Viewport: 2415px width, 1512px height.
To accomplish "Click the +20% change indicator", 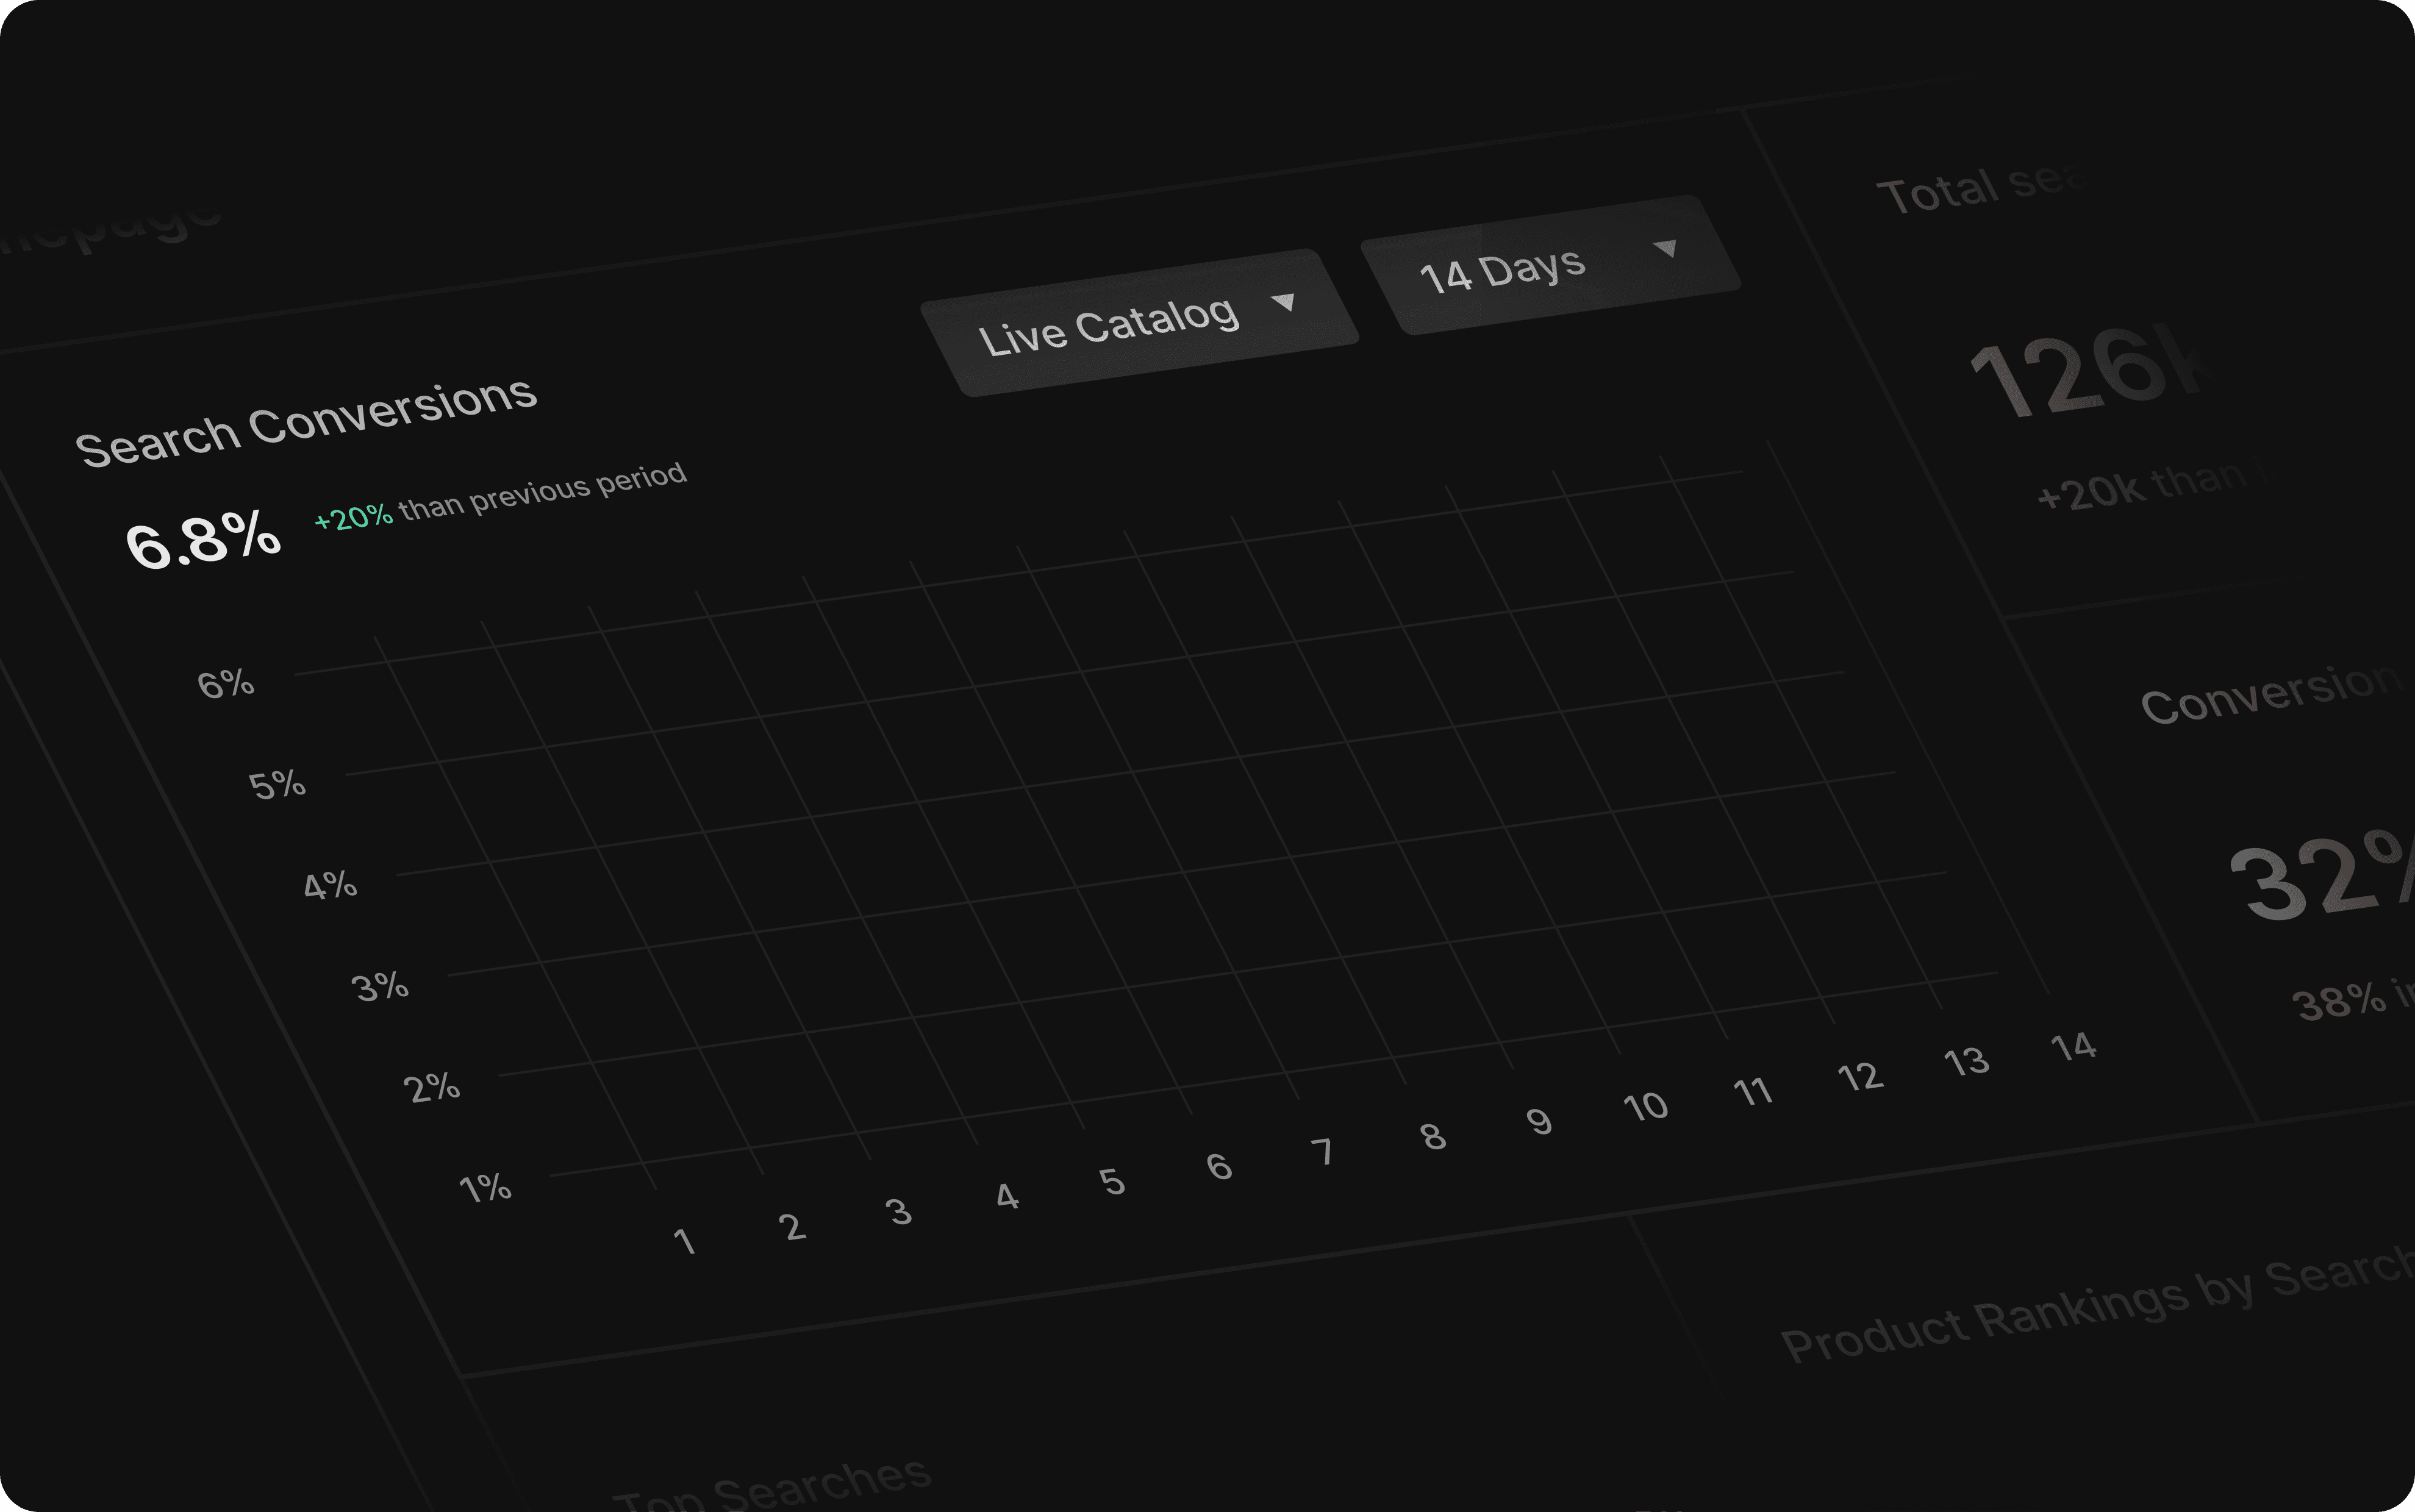I will [354, 518].
